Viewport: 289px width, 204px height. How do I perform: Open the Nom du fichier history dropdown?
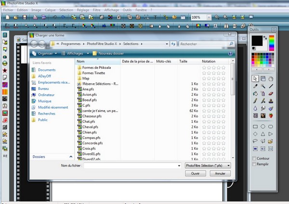[179, 166]
